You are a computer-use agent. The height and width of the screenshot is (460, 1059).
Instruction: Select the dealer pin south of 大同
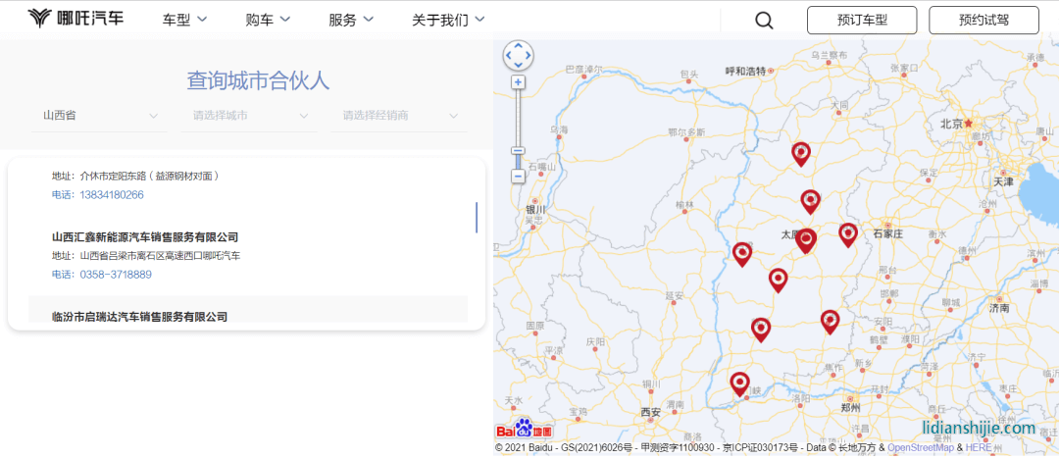click(801, 154)
